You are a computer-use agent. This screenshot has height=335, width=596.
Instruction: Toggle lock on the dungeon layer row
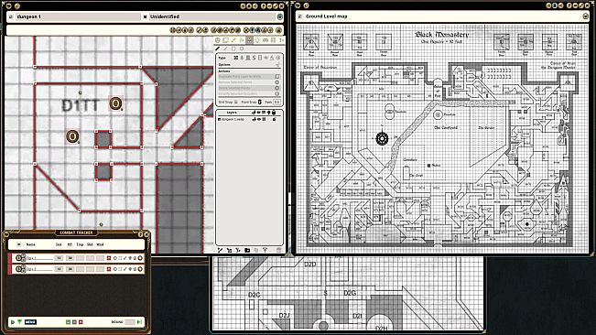274,119
